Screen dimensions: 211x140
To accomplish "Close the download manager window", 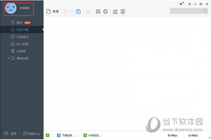I will (207, 4).
